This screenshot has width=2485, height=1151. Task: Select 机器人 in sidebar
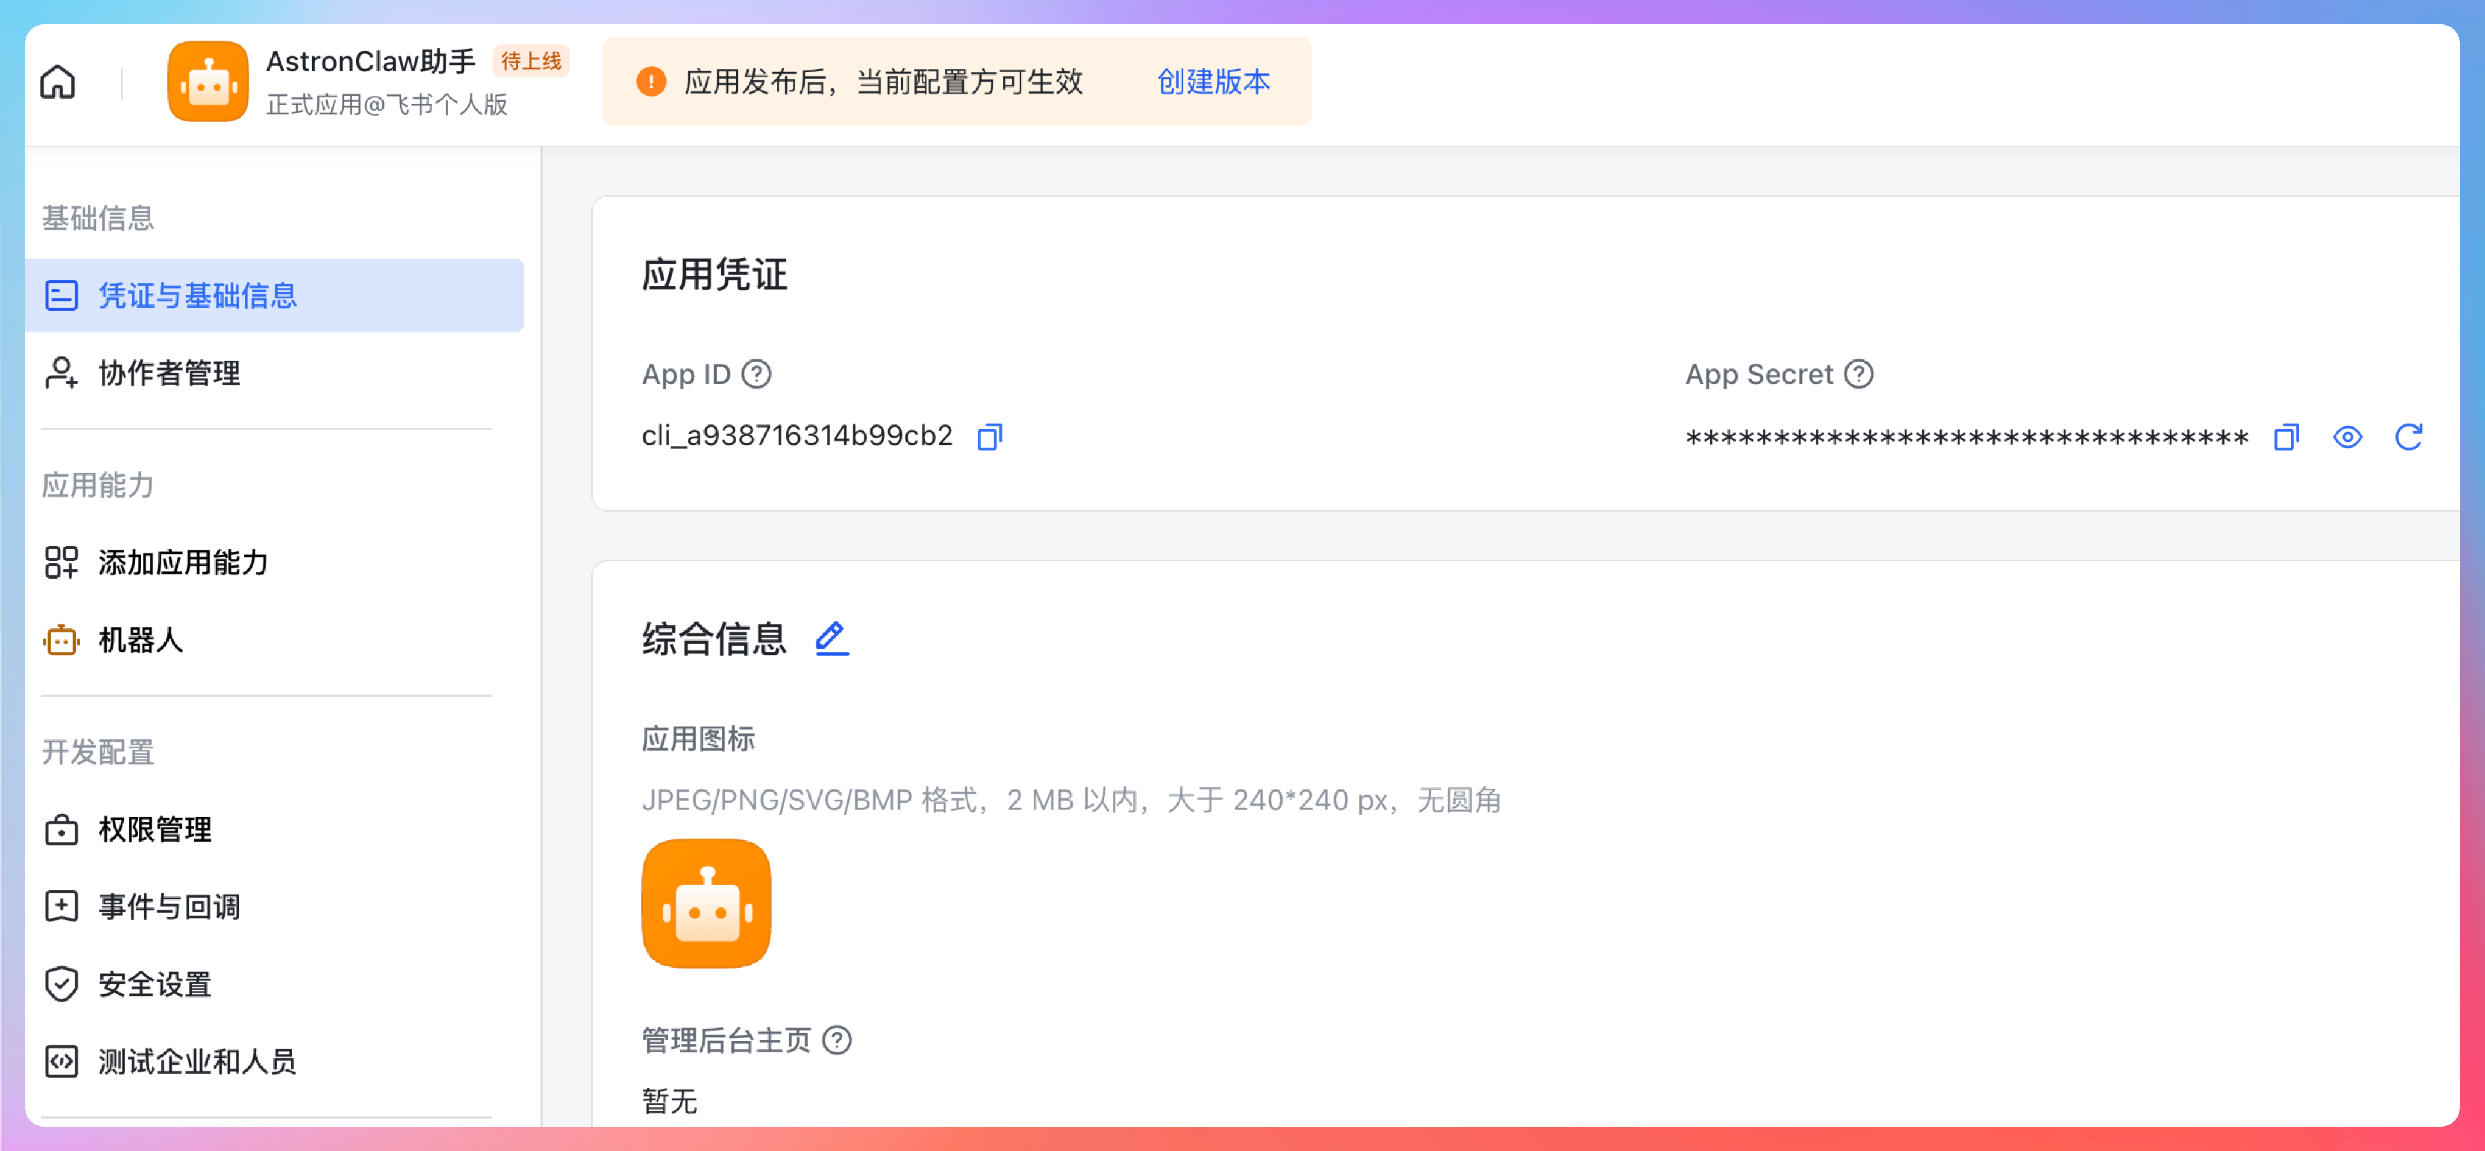point(141,639)
